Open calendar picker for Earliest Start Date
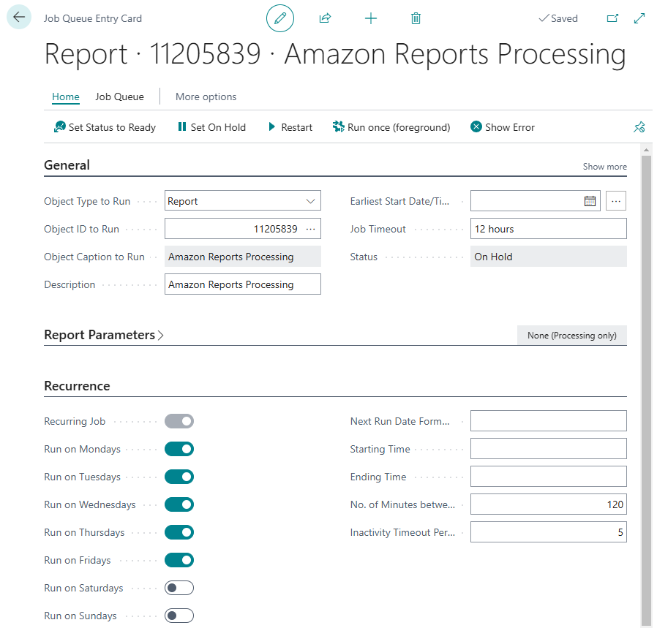 coord(590,201)
